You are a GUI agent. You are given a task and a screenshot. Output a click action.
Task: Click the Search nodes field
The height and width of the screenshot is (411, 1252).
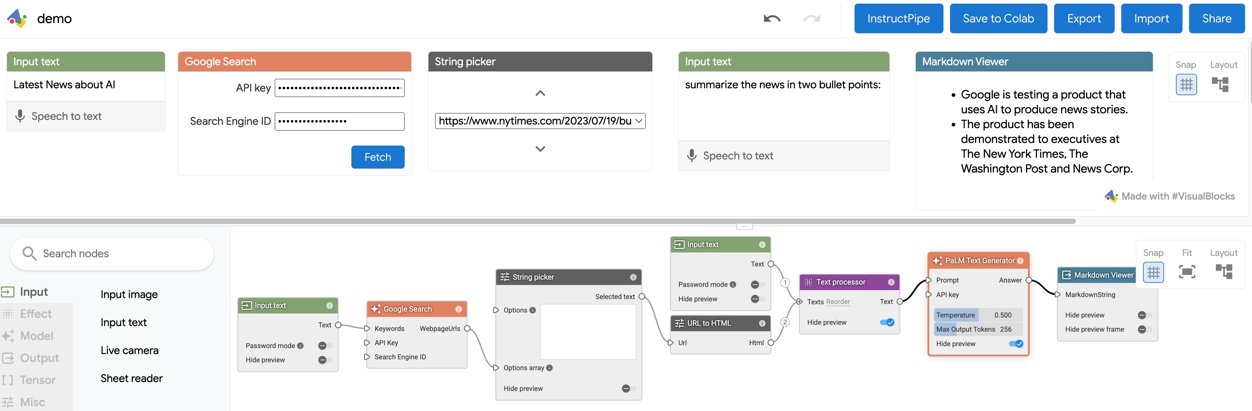[112, 254]
